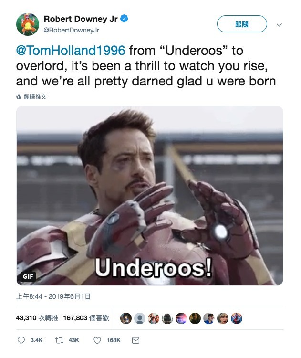Click the 翻譯推文 translate tweet link
The height and width of the screenshot is (358, 301).
[35, 97]
